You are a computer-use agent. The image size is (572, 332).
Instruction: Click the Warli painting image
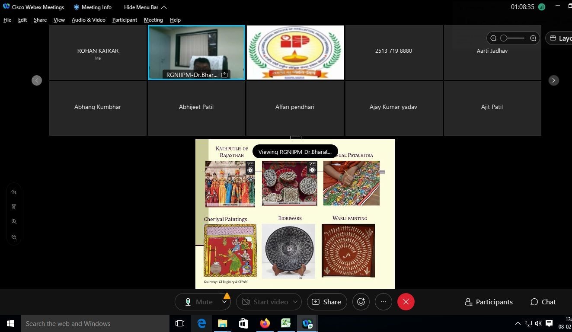click(x=348, y=250)
